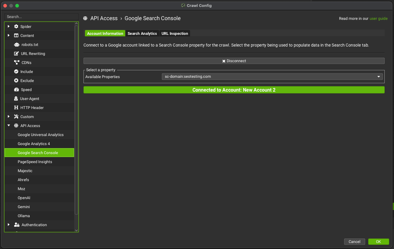The width and height of the screenshot is (394, 249).
Task: Click the sidebar scrollbar down arrow
Action: (x=76, y=230)
